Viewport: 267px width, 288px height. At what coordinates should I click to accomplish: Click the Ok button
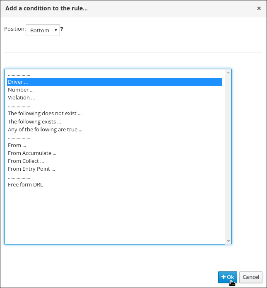pyautogui.click(x=228, y=277)
